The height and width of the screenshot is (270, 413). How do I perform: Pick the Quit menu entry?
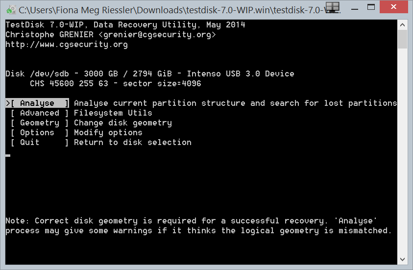coord(30,143)
